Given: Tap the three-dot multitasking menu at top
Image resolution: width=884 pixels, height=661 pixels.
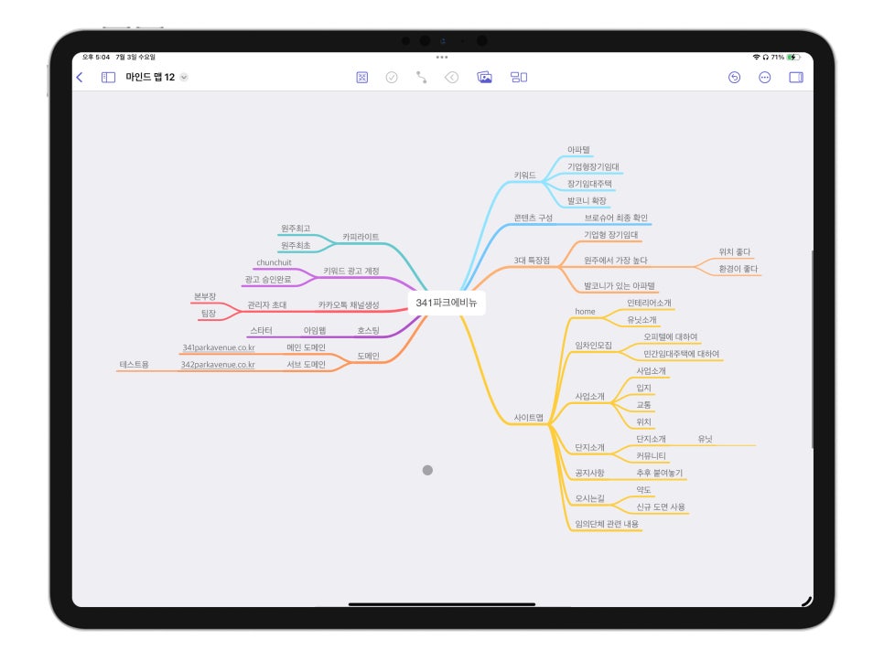Looking at the screenshot, I should 442,57.
